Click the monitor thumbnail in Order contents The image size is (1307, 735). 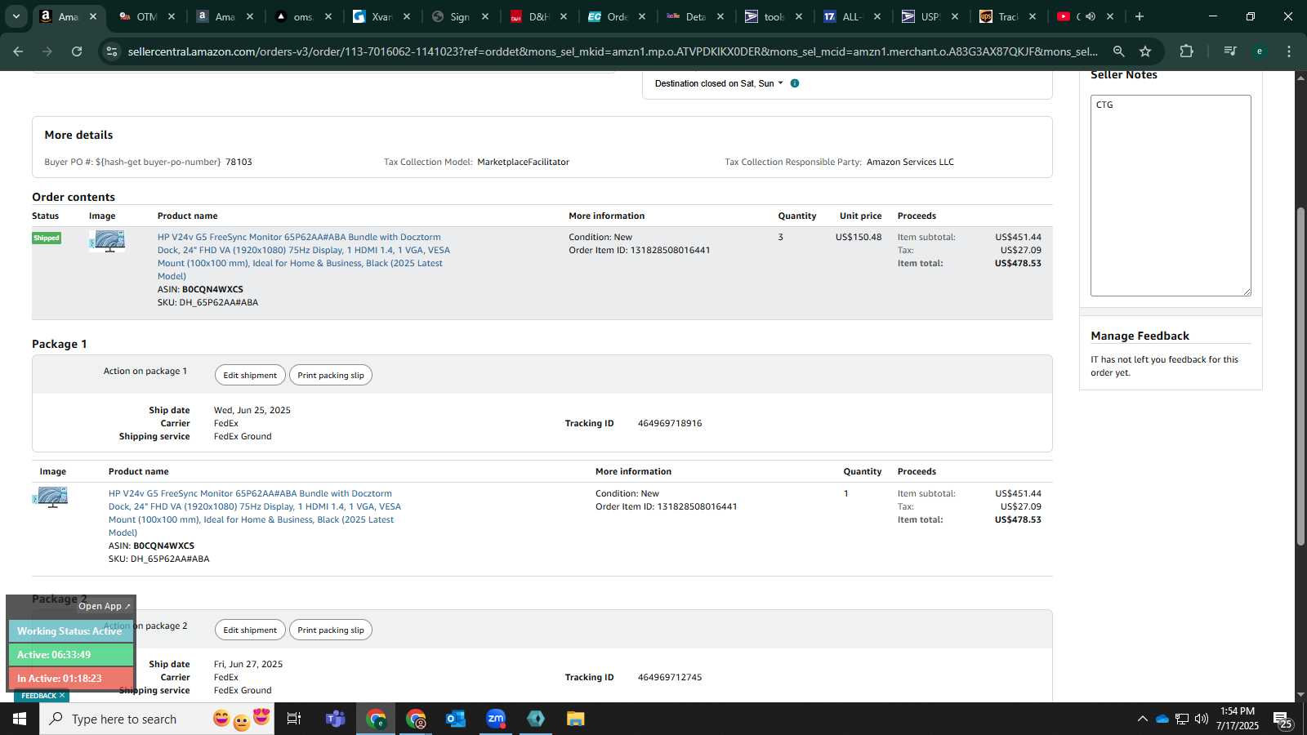tap(108, 241)
